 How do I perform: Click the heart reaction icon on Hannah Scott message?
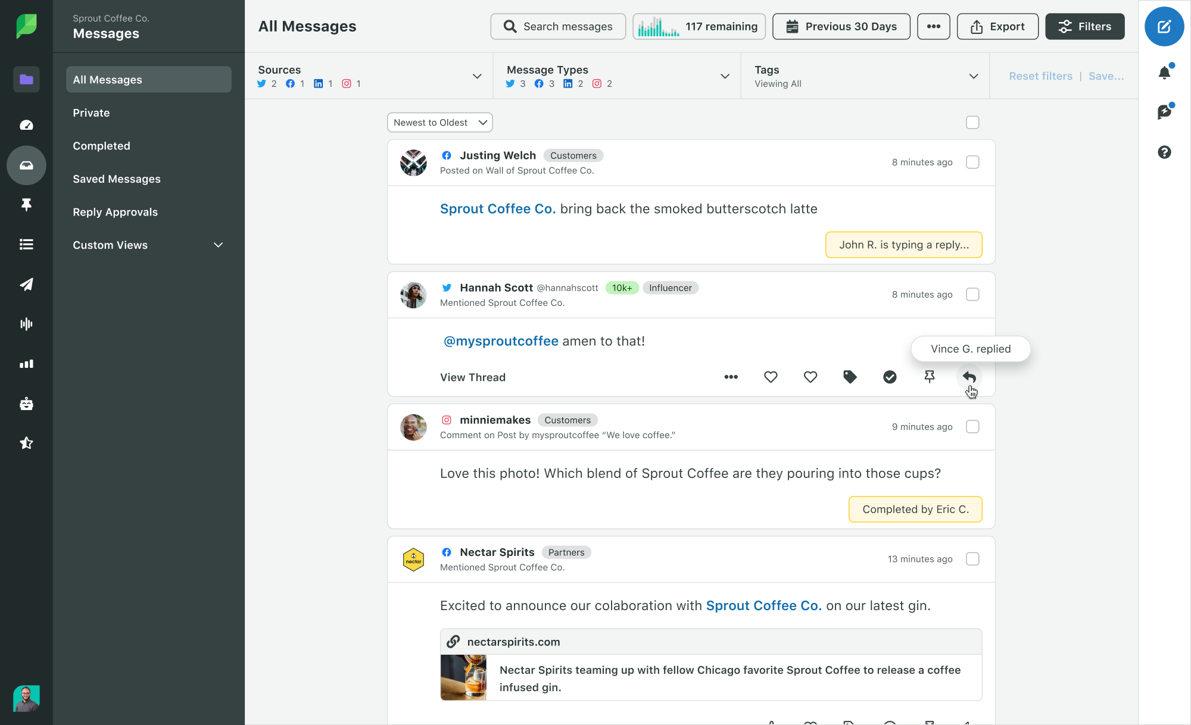(770, 377)
